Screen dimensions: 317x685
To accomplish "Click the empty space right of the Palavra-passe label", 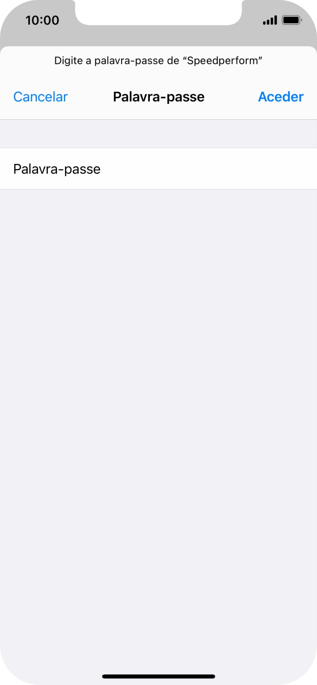I will (x=208, y=169).
